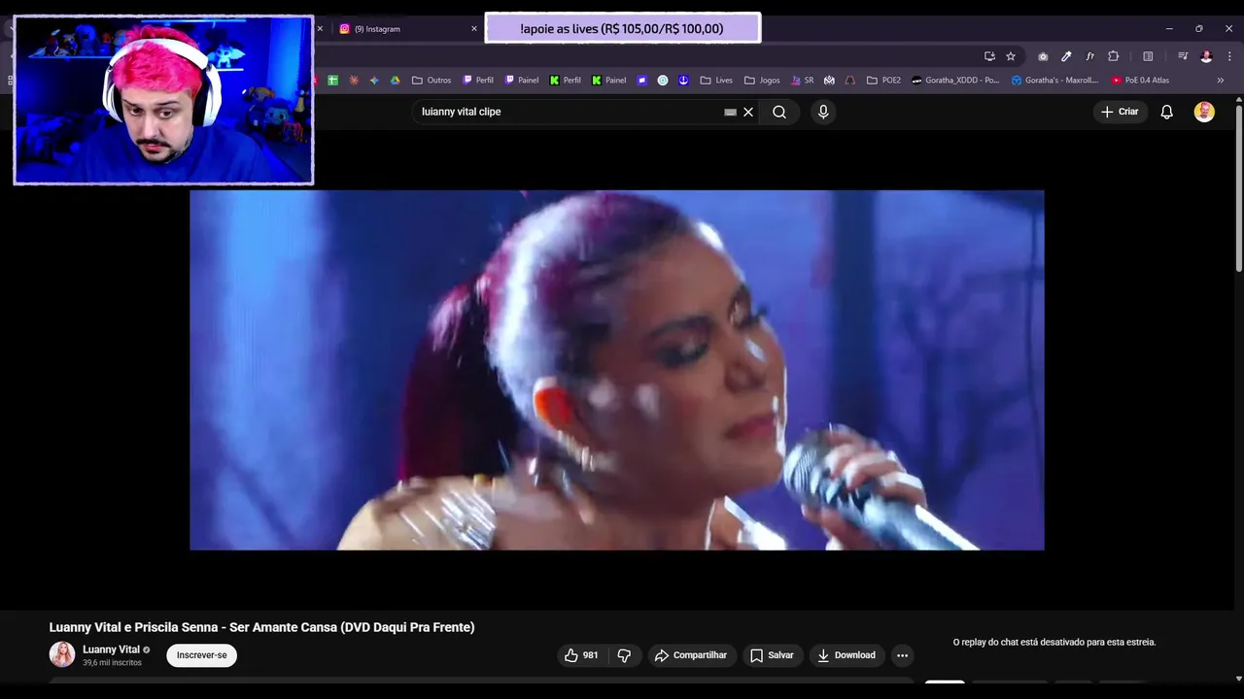Viewport: 1244px width, 699px height.
Task: Open the SR bookmark
Action: 802,81
